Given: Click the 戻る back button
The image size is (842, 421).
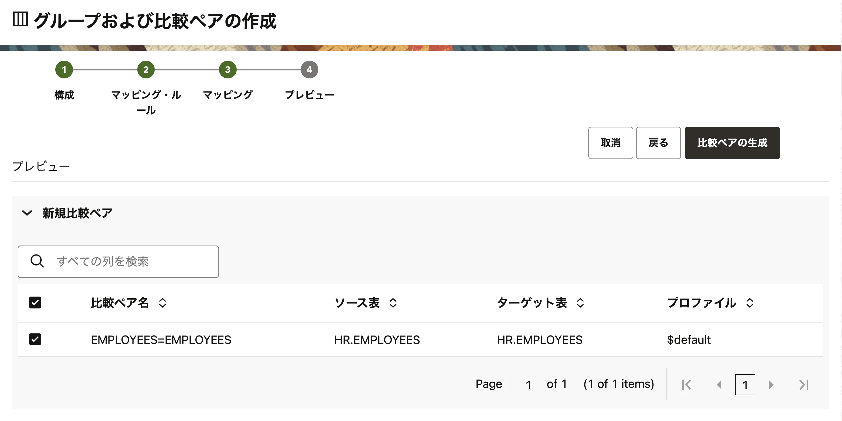Looking at the screenshot, I should [x=658, y=143].
